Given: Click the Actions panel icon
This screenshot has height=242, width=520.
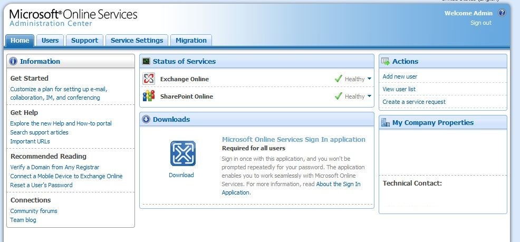Looking at the screenshot, I should (x=386, y=61).
